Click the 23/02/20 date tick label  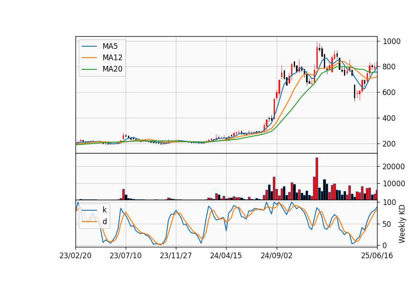(x=76, y=256)
